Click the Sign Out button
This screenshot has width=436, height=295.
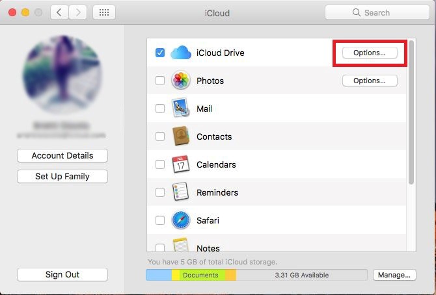(62, 274)
